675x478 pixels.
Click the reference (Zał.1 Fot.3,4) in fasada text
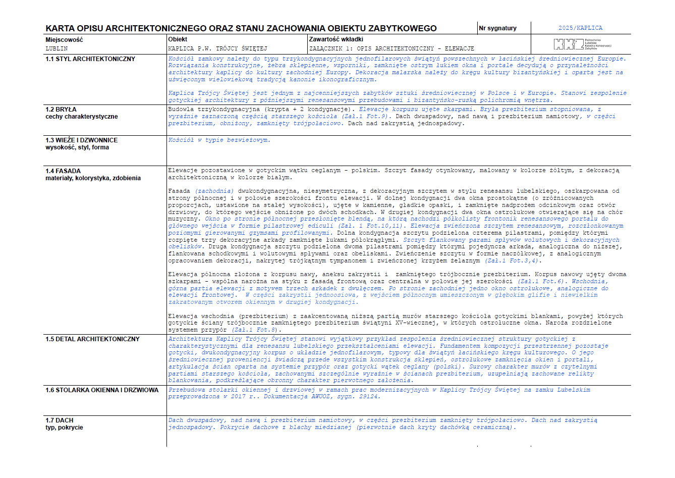tap(513, 261)
